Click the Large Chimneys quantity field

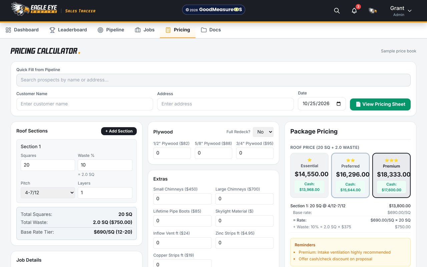point(245,199)
